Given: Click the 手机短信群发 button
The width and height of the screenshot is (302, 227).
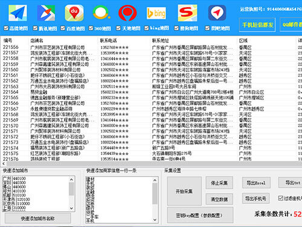Looking at the screenshot, I should point(257,25).
